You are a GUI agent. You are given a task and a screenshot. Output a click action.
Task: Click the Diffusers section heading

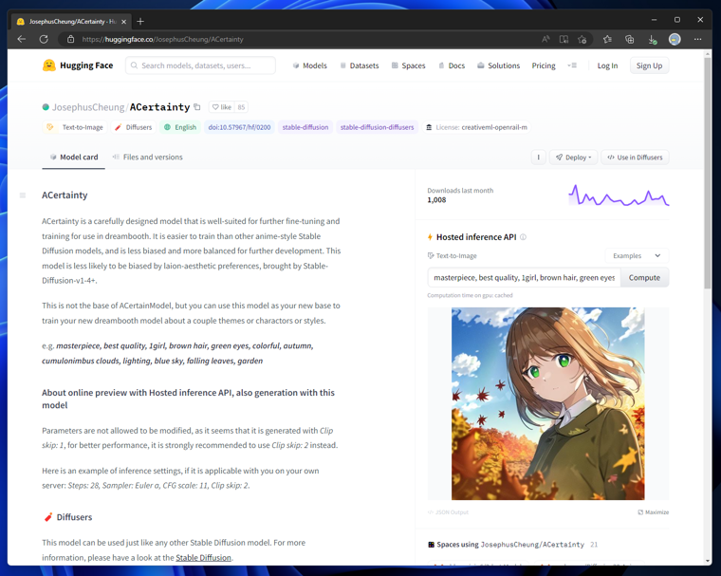pos(74,517)
